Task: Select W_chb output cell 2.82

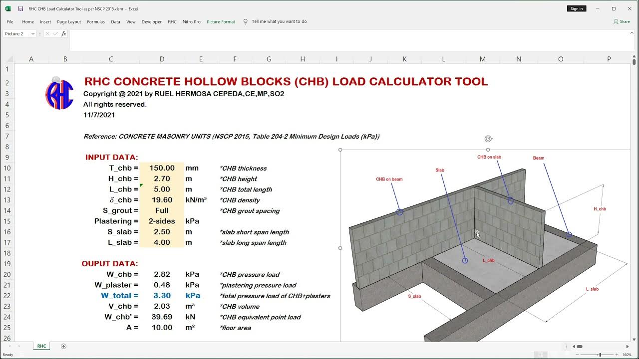Action: click(162, 274)
